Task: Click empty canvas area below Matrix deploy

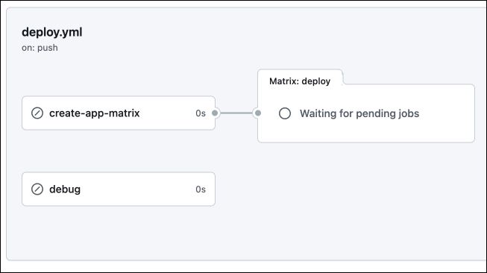Action: coord(366,198)
